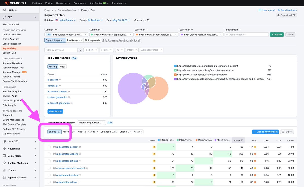Toggle blog.hubspot.com checkbox in Keyword Overlap
304x187 pixels.
[175, 66]
